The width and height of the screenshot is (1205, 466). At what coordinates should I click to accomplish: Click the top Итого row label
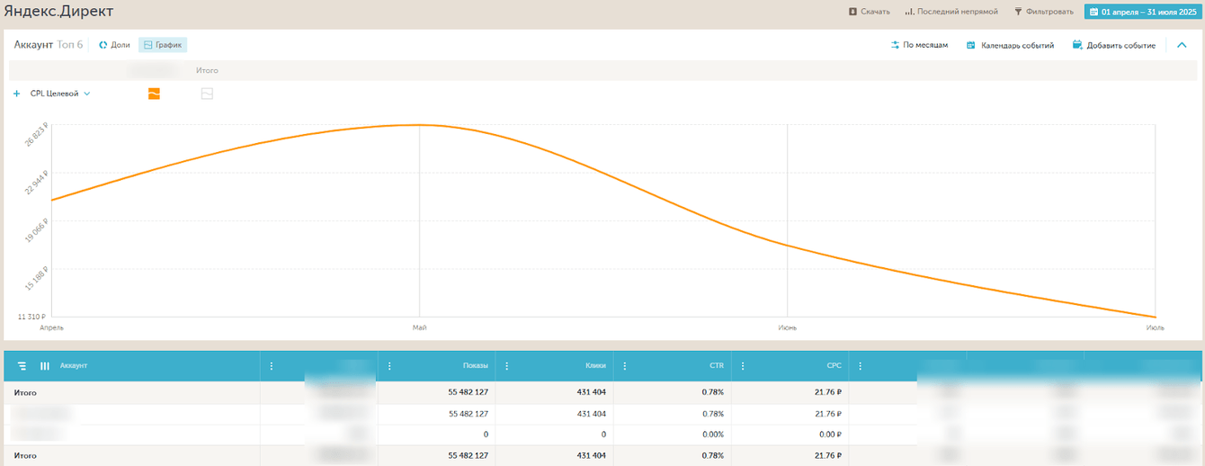tap(25, 393)
